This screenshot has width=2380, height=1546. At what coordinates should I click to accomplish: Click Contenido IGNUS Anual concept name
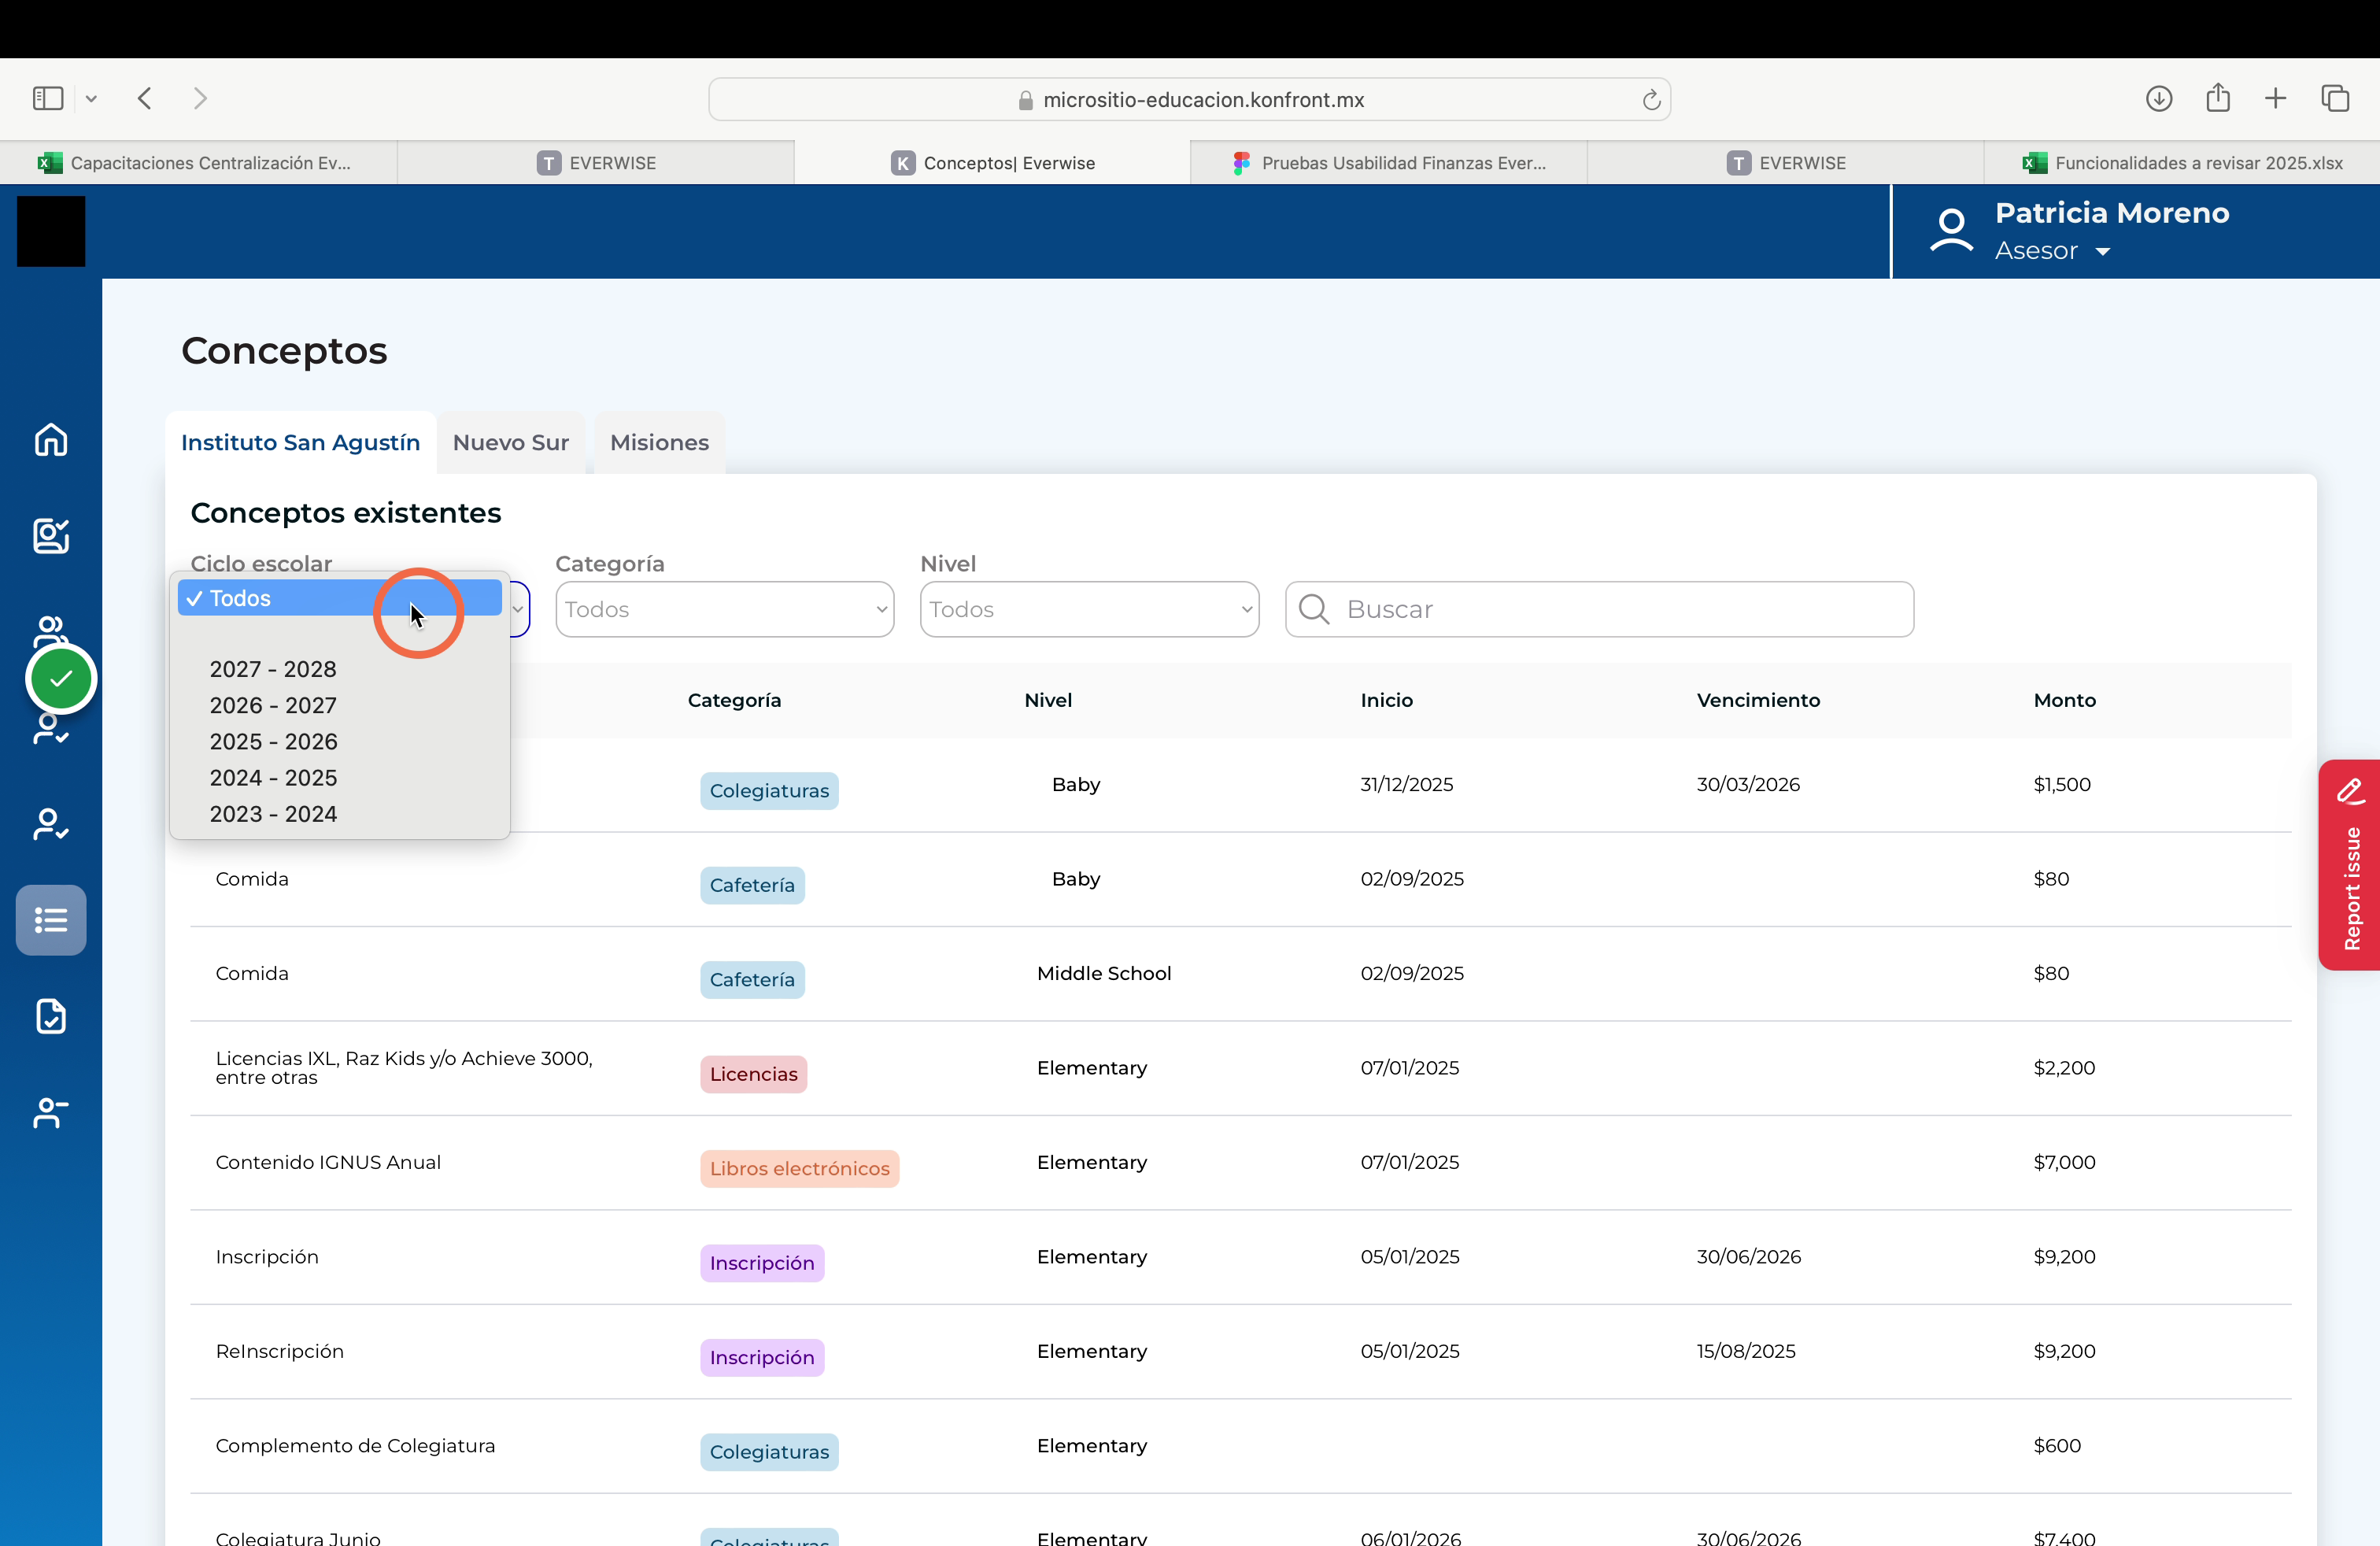(328, 1162)
